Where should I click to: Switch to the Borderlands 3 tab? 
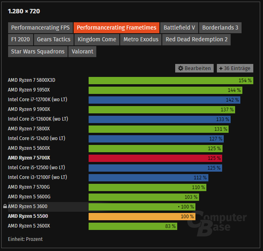[220, 28]
